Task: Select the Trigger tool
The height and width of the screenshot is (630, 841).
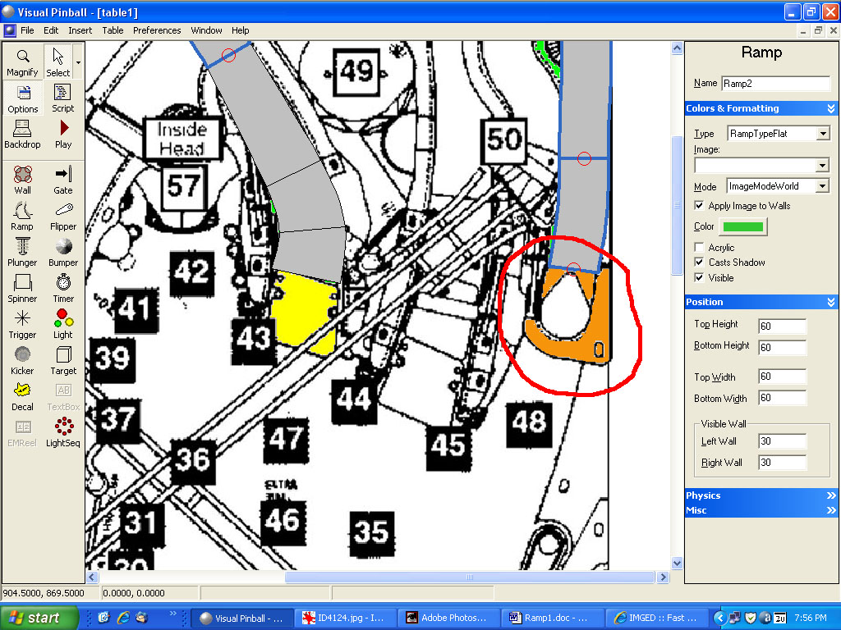Action: click(22, 324)
